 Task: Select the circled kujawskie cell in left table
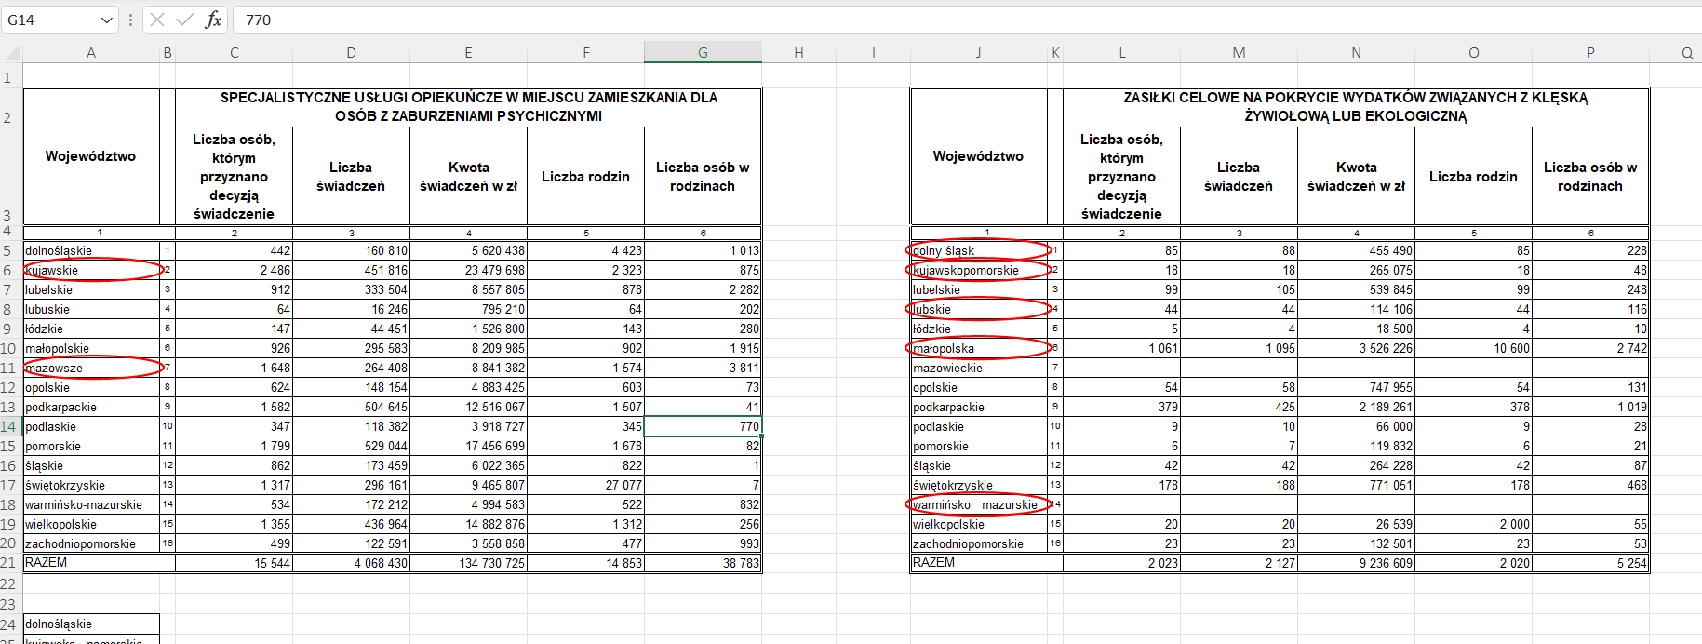tap(91, 271)
